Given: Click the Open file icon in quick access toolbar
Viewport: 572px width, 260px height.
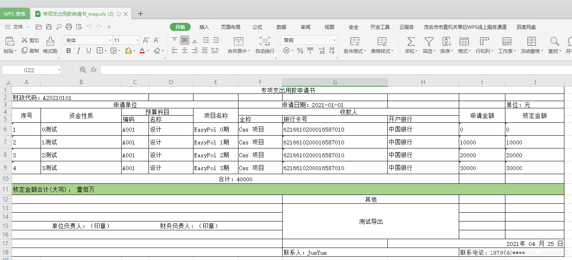Looking at the screenshot, I should point(39,27).
